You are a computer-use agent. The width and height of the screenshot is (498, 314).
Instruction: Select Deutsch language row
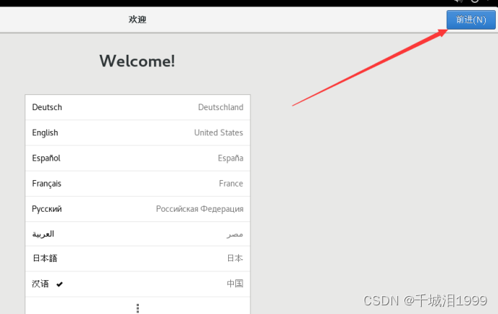[x=137, y=107]
